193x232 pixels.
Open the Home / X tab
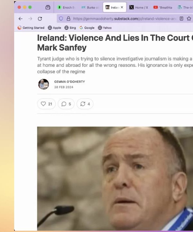tap(139, 7)
